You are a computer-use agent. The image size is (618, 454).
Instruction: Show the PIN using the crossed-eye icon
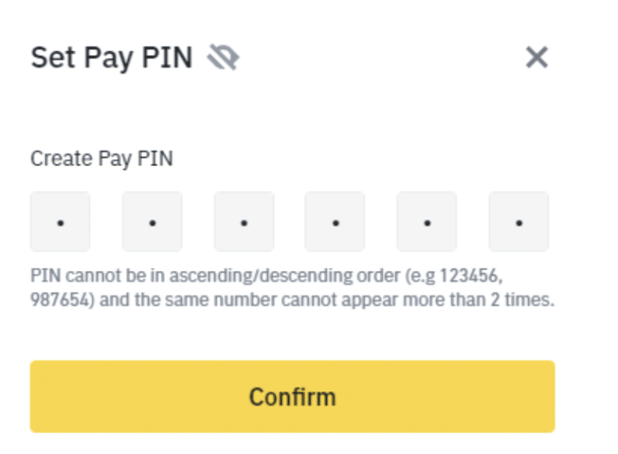point(224,57)
